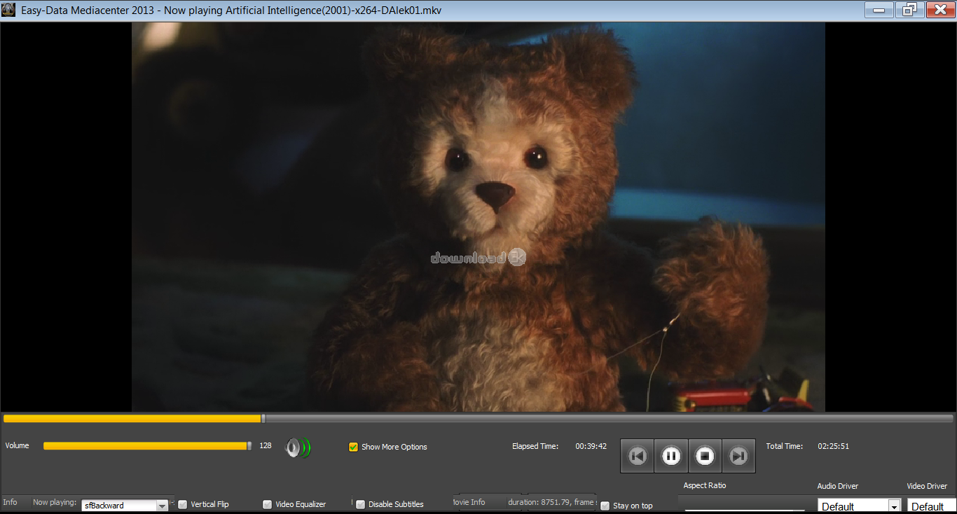Viewport: 957px width, 514px height.
Task: Skip to the next track
Action: 738,457
